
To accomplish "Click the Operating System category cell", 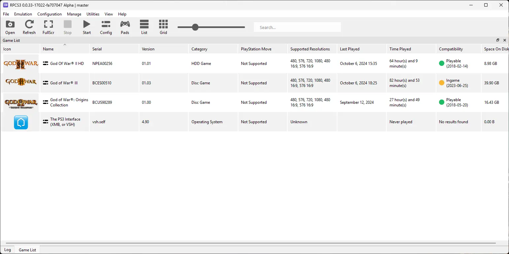I will coord(213,122).
